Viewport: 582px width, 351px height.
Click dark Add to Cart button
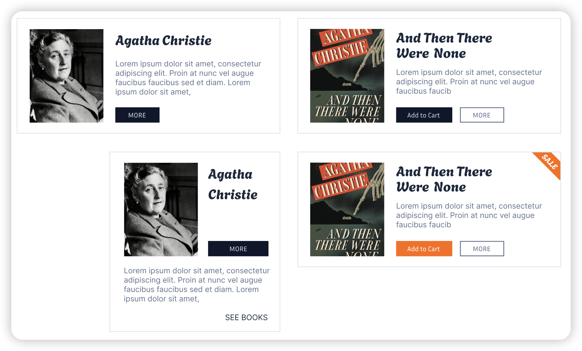click(424, 115)
